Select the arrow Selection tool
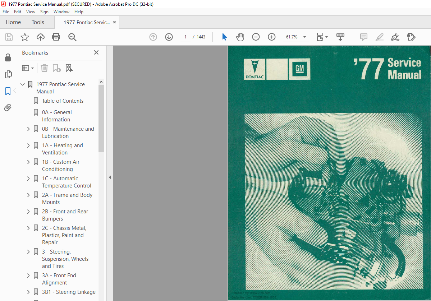The height and width of the screenshot is (301, 431). pos(225,37)
